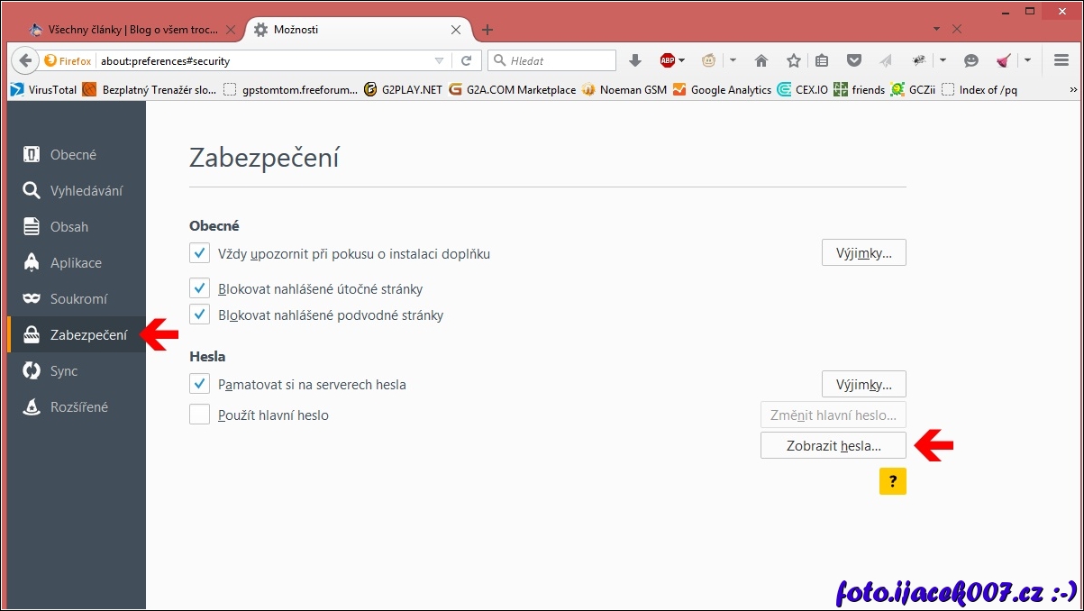Open the URL bar history dropdown arrow
Viewport: 1084px width, 611px height.
point(440,60)
